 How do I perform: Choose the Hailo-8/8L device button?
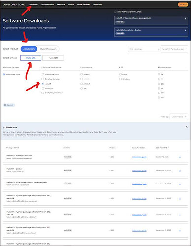pos(31,58)
